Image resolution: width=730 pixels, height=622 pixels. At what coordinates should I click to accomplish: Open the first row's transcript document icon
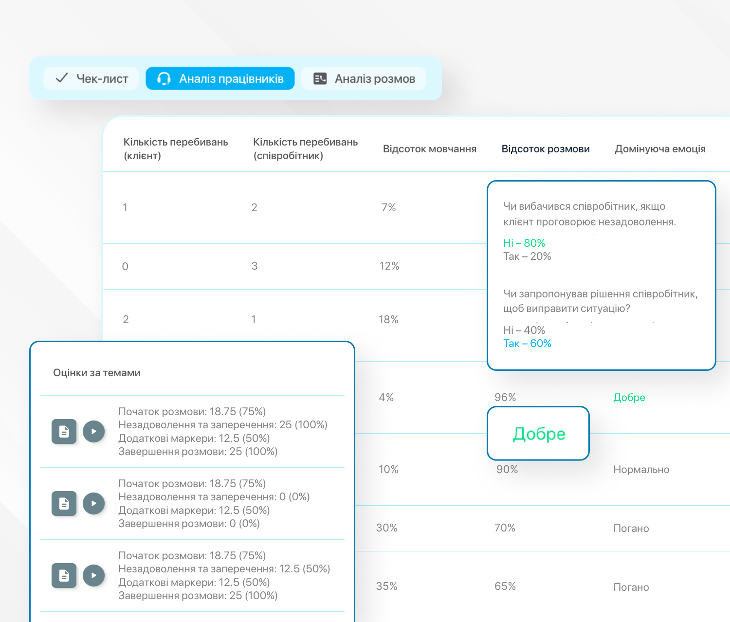pyautogui.click(x=64, y=431)
